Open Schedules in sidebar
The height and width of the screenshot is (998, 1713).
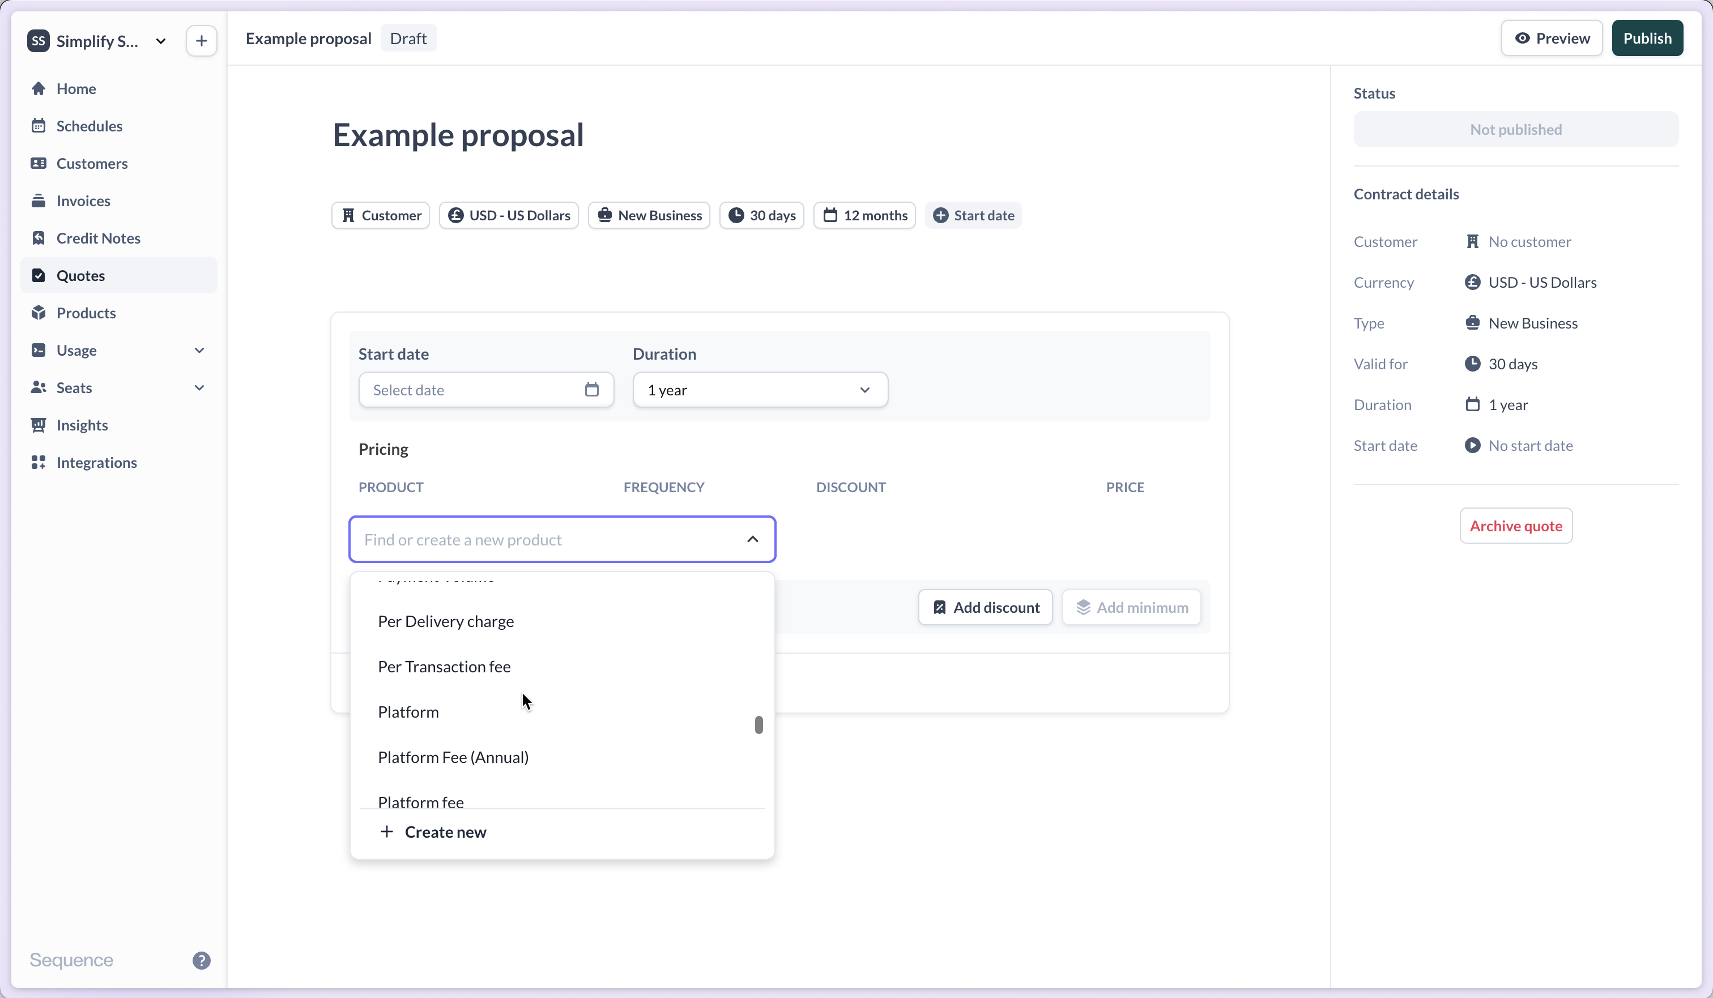click(119, 126)
